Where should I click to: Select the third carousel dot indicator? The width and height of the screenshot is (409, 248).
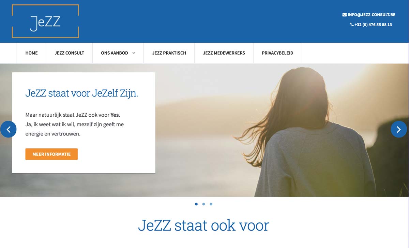(x=211, y=204)
